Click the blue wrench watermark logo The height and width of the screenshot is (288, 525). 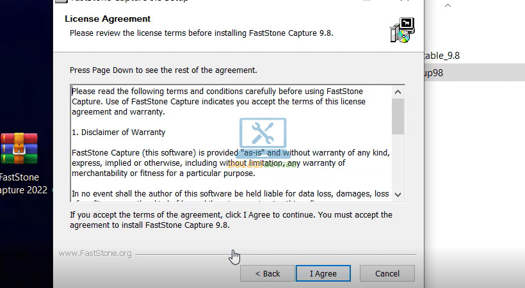tap(263, 133)
